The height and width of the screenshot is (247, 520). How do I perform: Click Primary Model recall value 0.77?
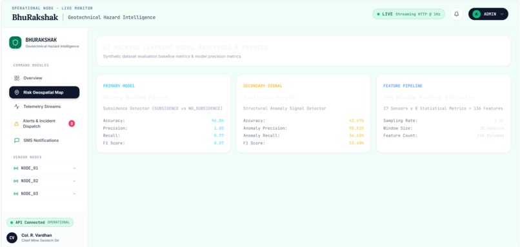coord(219,135)
